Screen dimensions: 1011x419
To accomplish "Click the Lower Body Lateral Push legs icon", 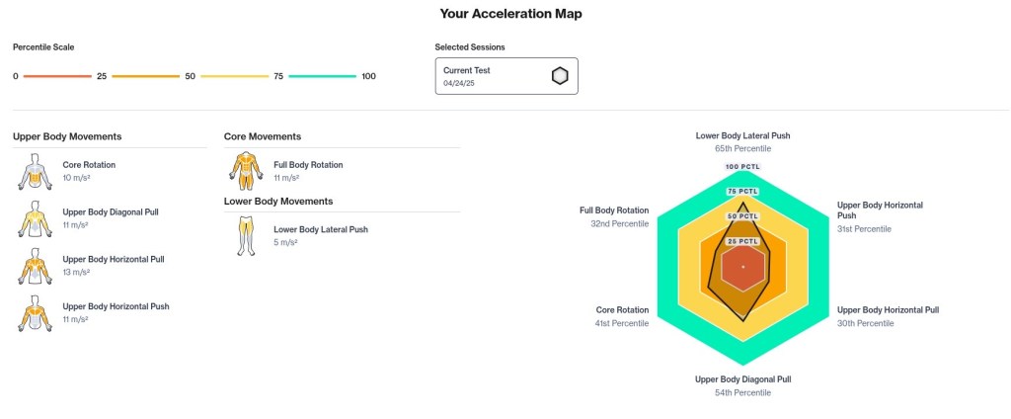I will point(245,235).
